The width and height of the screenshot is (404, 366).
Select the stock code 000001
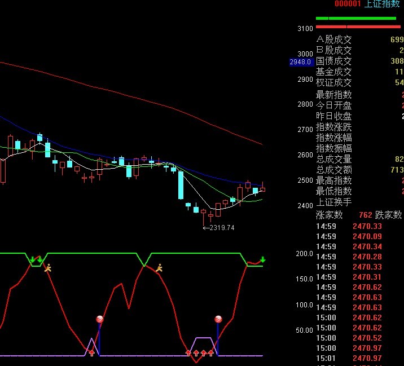click(x=348, y=3)
